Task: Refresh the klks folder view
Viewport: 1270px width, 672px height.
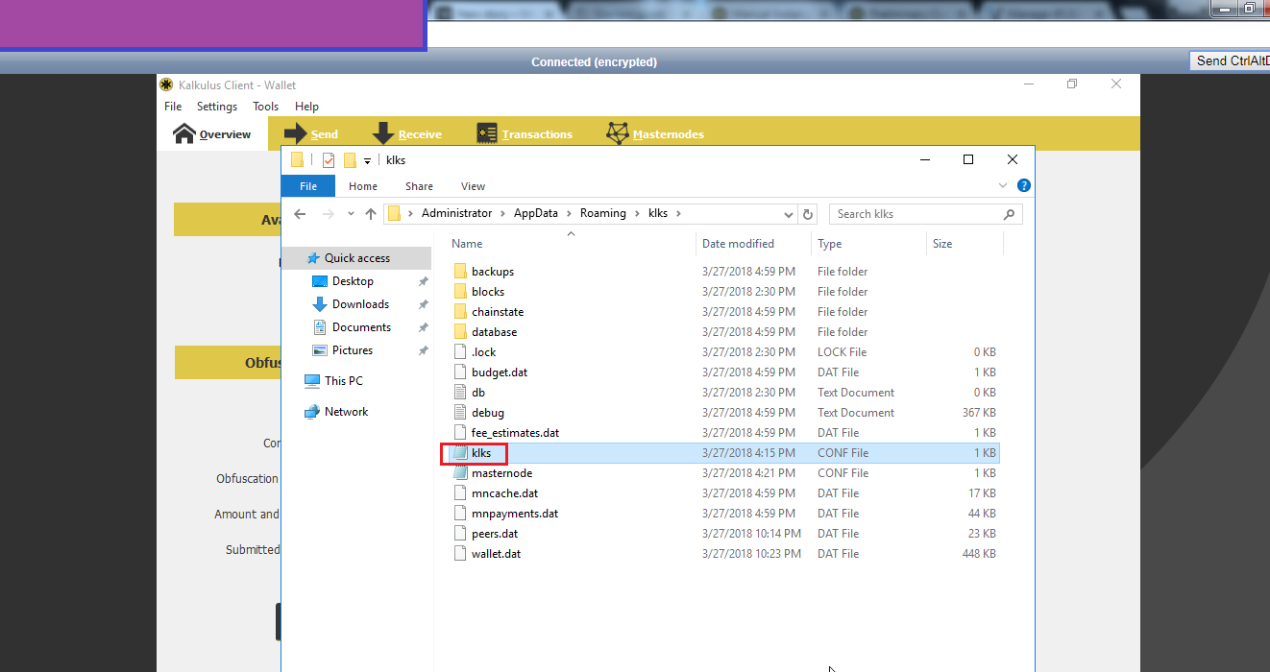Action: click(x=808, y=214)
